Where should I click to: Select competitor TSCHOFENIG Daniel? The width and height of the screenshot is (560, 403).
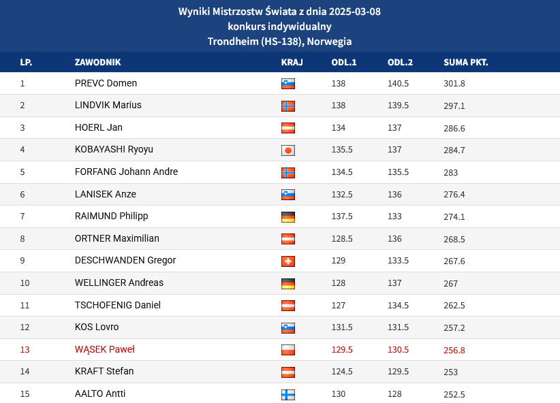coord(117,305)
